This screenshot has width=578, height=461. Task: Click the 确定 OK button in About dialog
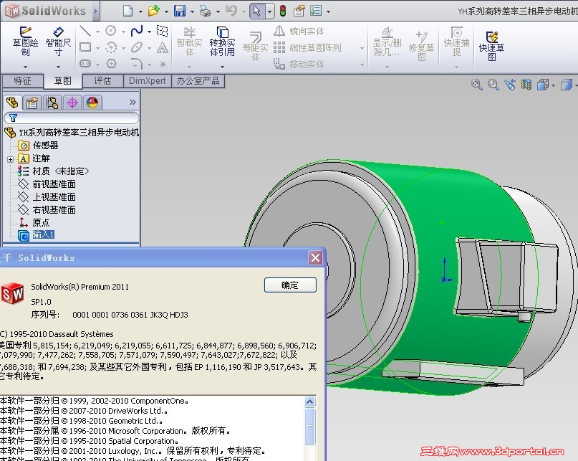(x=290, y=285)
